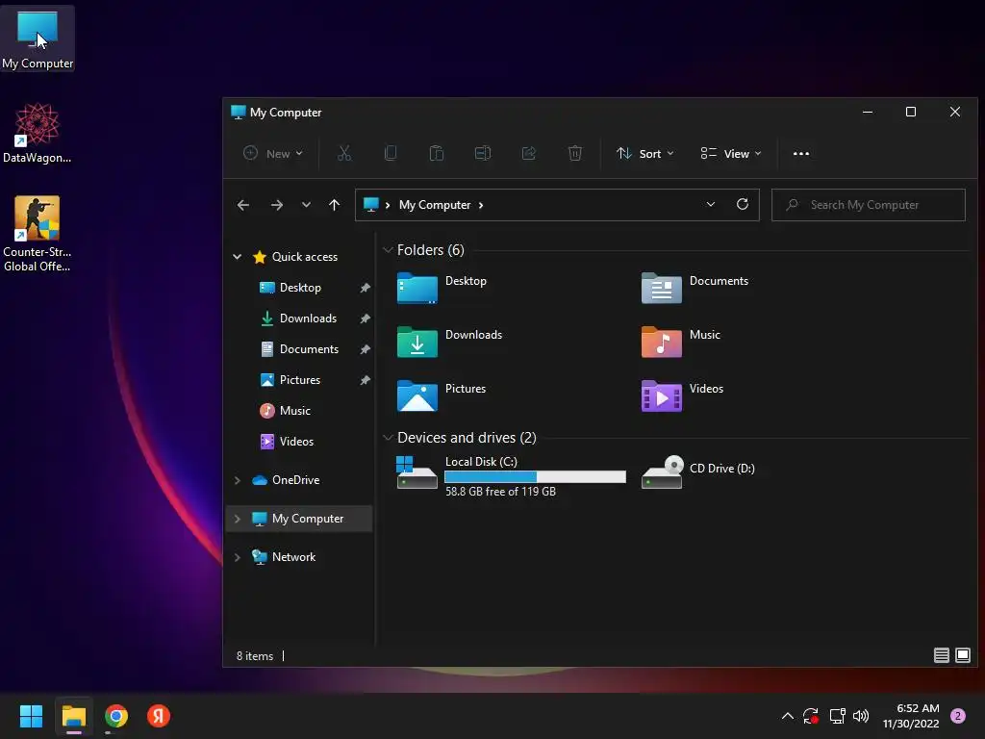Open the Desktop folder in Folders section
985x739 pixels.
(442, 288)
